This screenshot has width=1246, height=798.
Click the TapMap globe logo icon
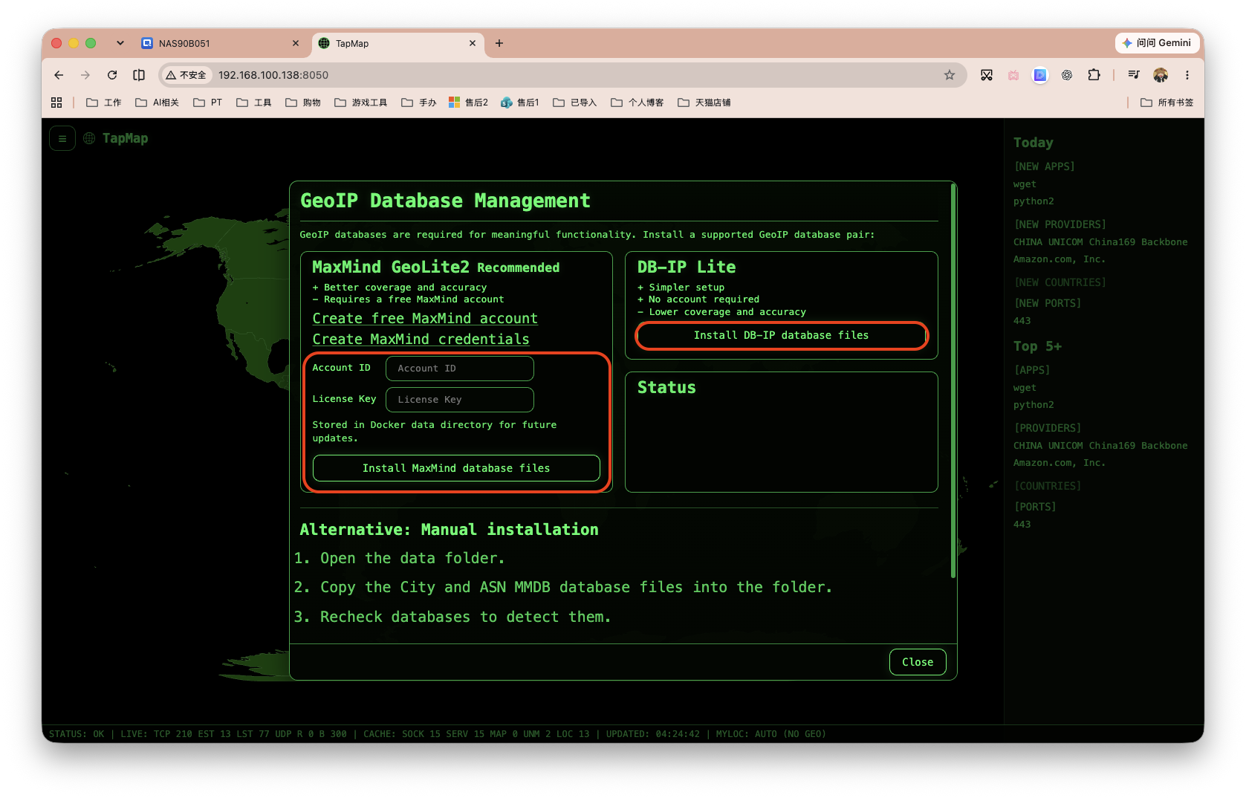[89, 138]
